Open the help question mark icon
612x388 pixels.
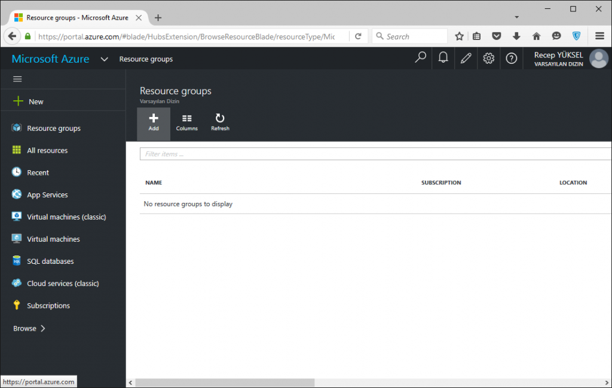pos(512,58)
